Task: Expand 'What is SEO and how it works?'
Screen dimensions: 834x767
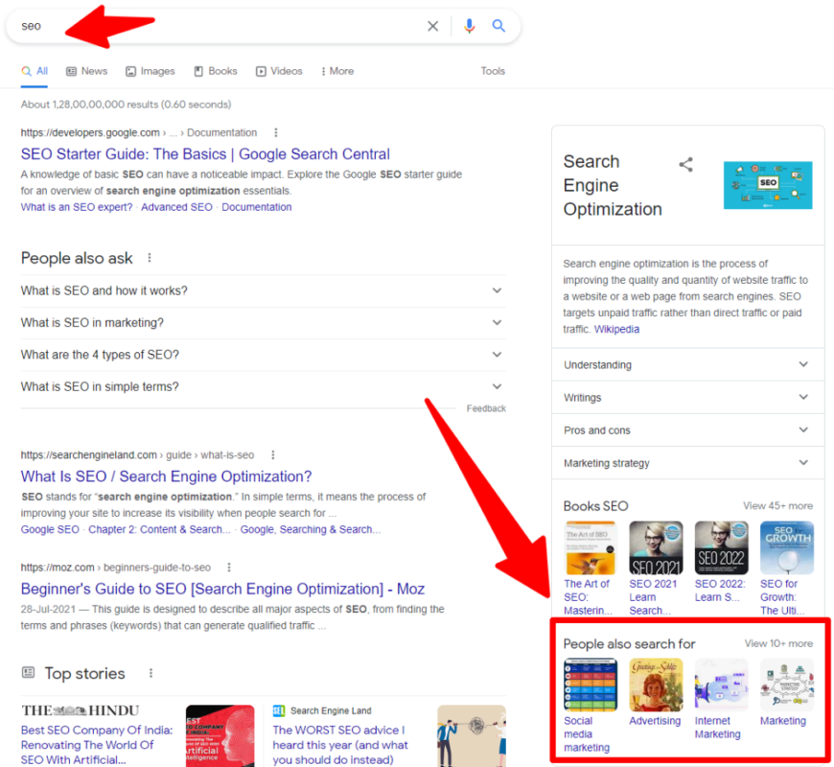Action: coord(264,291)
